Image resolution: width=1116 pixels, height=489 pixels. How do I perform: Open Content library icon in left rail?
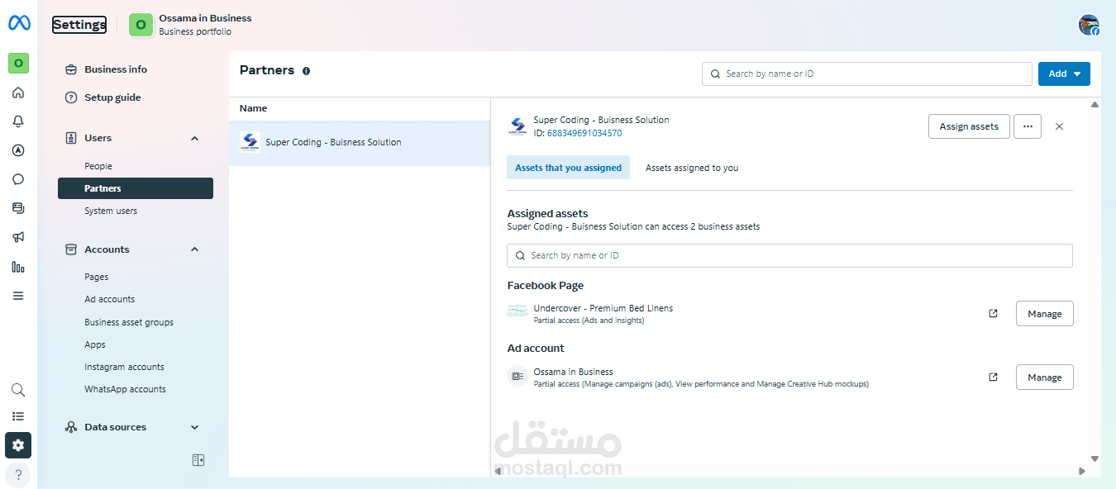coord(18,208)
